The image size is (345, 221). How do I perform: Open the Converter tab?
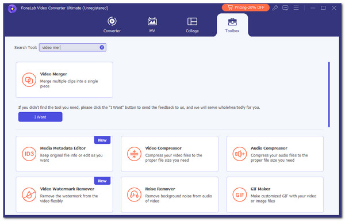coord(112,25)
